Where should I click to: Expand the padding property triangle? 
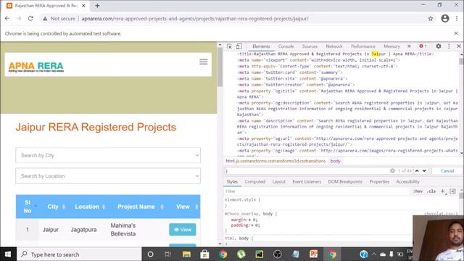[x=252, y=225]
